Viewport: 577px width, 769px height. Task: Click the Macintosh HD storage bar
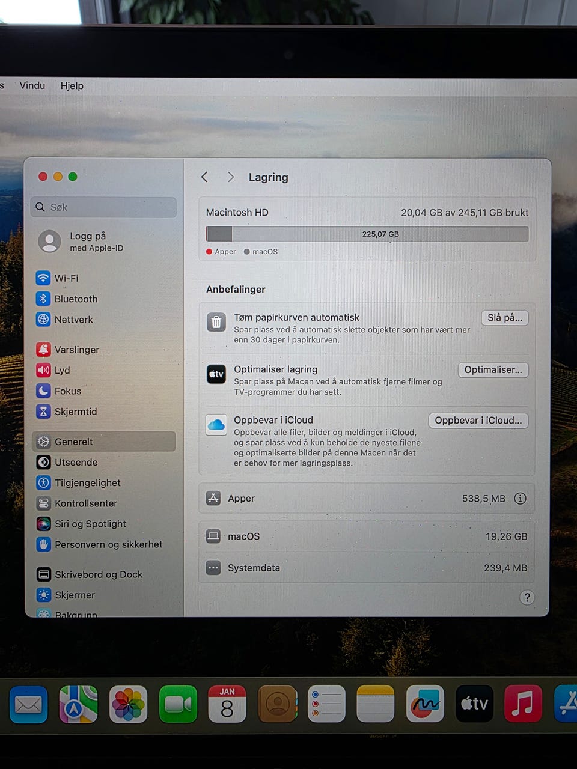[367, 234]
